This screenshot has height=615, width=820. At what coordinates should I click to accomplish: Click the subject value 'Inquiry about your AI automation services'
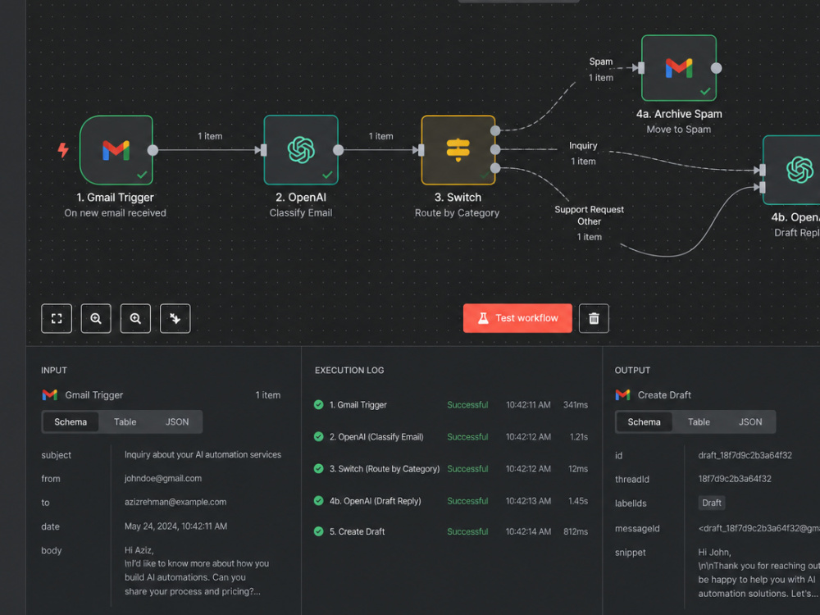click(x=203, y=455)
